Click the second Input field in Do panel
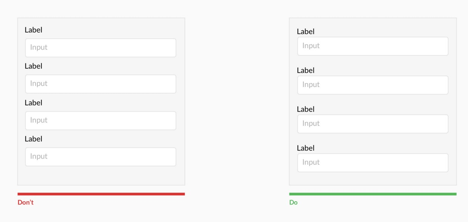468x222 pixels. pos(373,84)
